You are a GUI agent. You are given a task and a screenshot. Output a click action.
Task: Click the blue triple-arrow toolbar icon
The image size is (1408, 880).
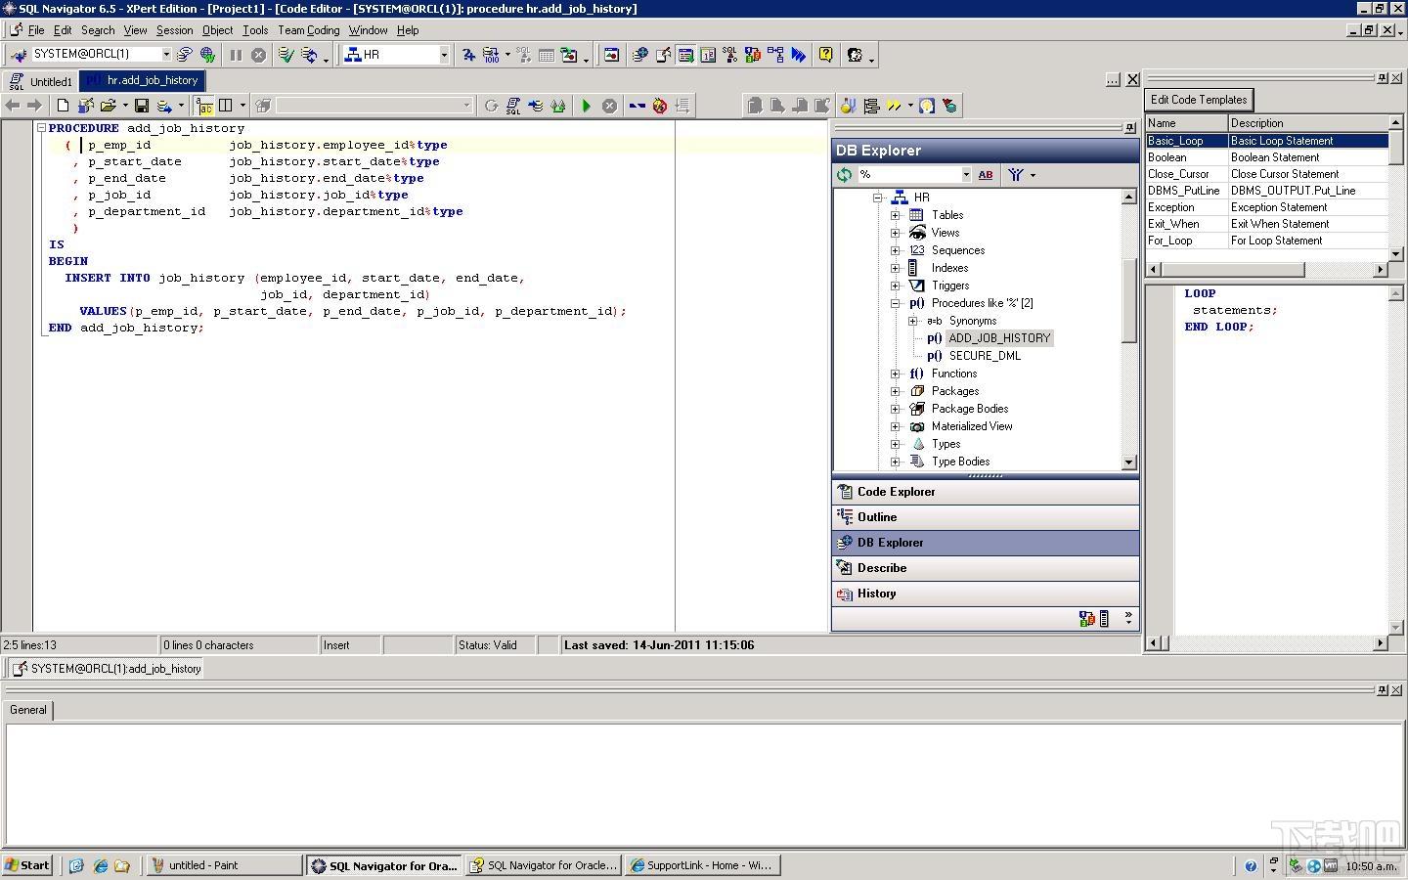click(x=799, y=55)
